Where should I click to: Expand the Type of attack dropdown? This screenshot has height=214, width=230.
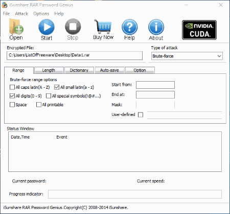coord(187,56)
